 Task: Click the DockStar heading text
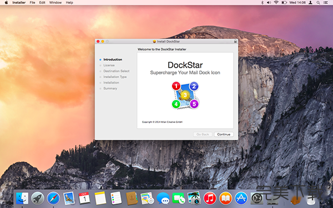tap(185, 65)
